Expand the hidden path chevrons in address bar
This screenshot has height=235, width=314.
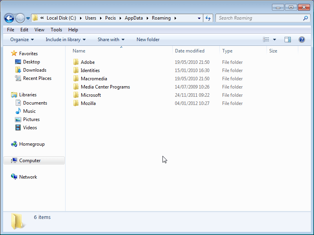point(42,18)
